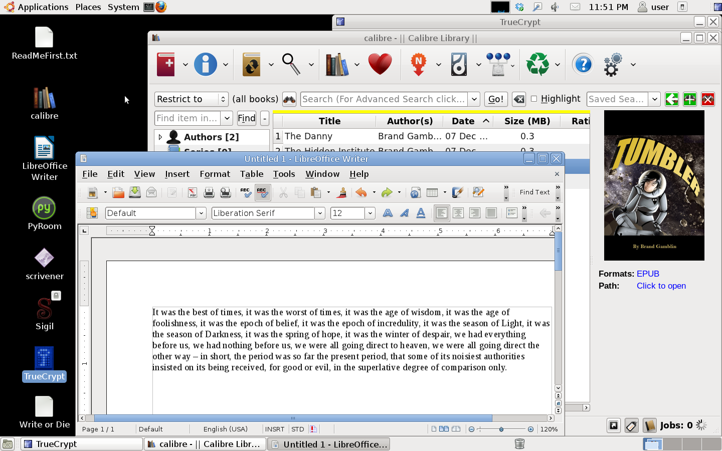Click calibre Connect/share icon
Screen dimensions: 722x451
[498, 64]
